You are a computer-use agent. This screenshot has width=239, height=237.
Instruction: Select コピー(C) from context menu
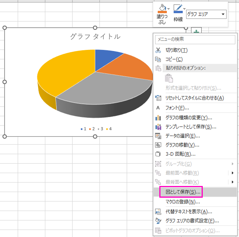174,59
